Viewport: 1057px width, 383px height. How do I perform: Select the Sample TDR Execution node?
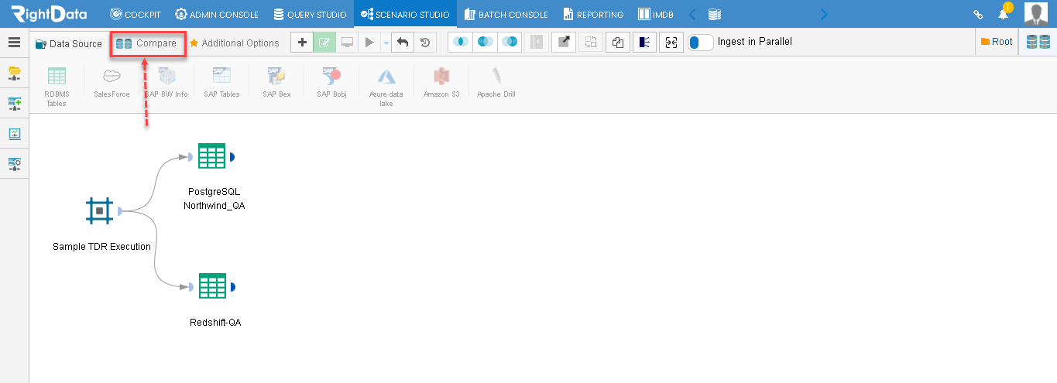click(100, 210)
